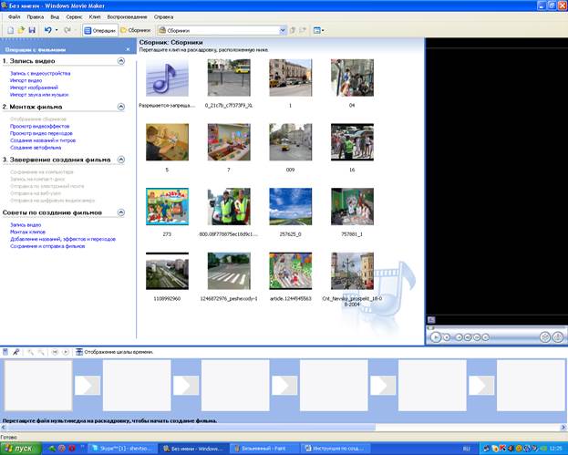Select the clip named 0_21c7b
Screen dimensions: 568x455
(x=229, y=78)
